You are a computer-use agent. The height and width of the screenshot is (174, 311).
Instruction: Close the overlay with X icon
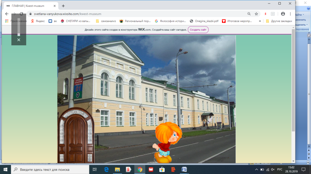tap(19, 40)
